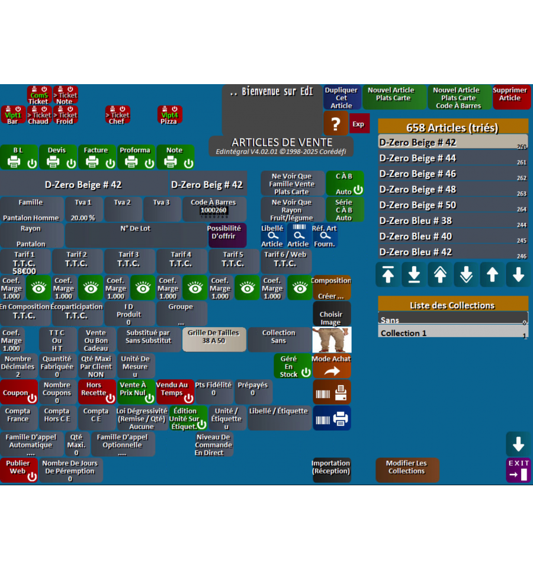
Task: Click the pants product image thumbnail
Action: [332, 340]
